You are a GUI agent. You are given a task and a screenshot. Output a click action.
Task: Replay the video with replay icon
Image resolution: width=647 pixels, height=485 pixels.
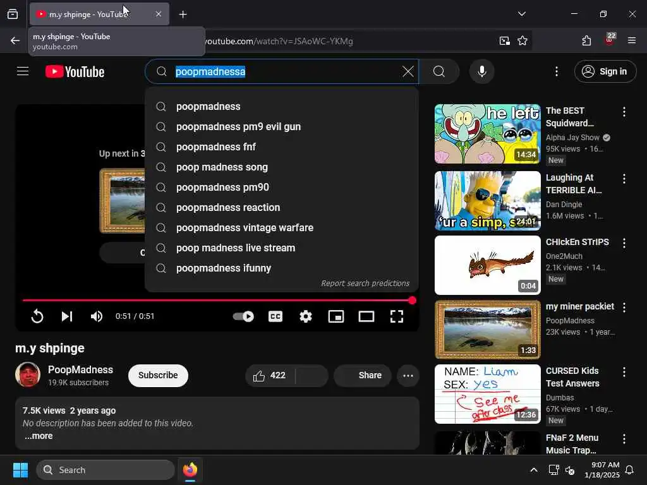pyautogui.click(x=37, y=316)
